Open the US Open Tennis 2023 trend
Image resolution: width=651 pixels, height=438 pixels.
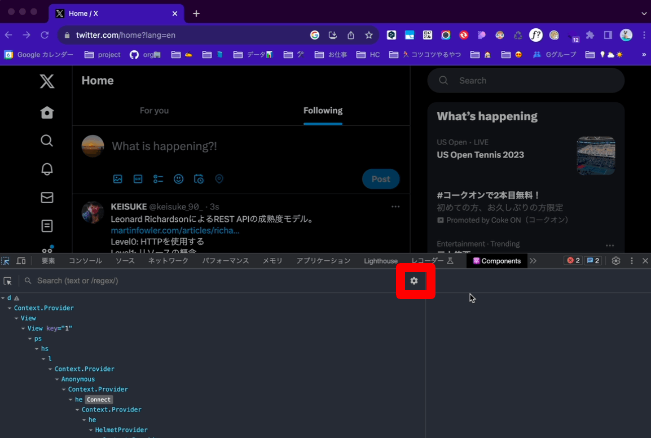(481, 155)
